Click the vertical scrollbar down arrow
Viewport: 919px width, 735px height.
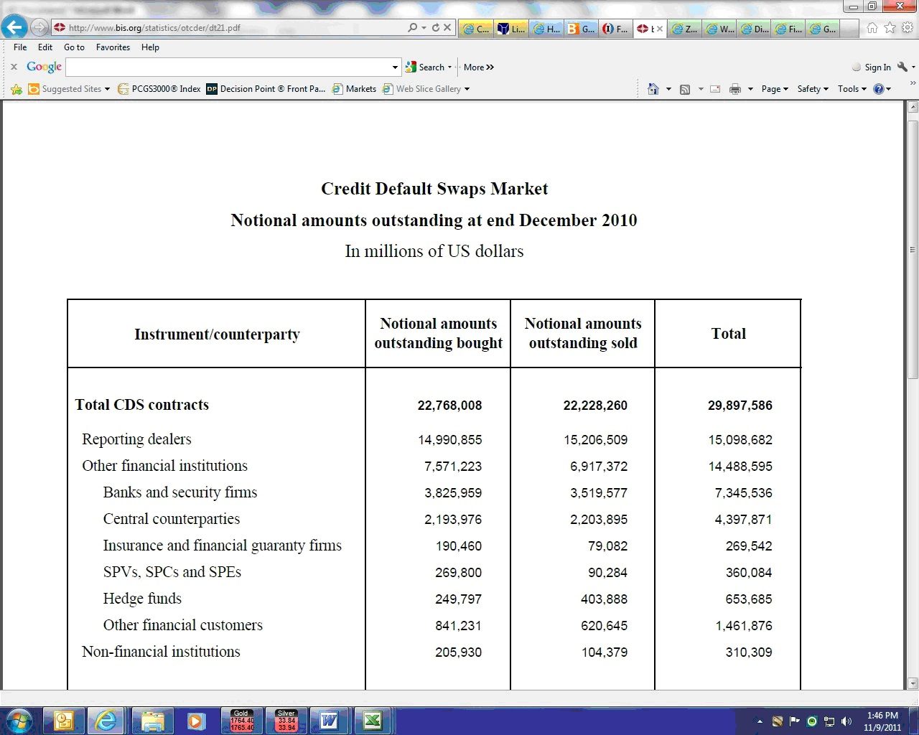[x=913, y=683]
